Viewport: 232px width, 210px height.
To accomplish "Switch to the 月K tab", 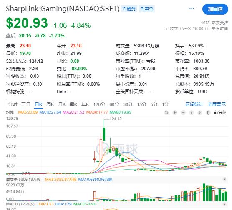I will pyautogui.click(x=62, y=104).
